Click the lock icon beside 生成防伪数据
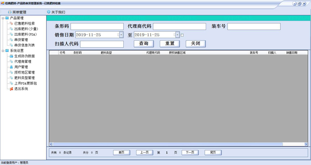The image size is (311, 165). [x=12, y=56]
